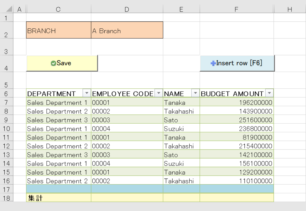The height and width of the screenshot is (211, 306).
Task: Select column D header
Action: (x=127, y=9)
